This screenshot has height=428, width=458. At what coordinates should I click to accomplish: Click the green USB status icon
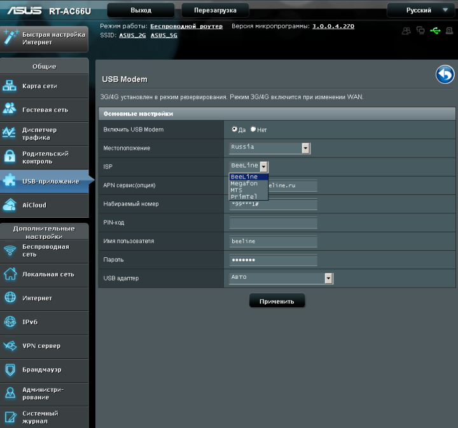pyautogui.click(x=435, y=30)
